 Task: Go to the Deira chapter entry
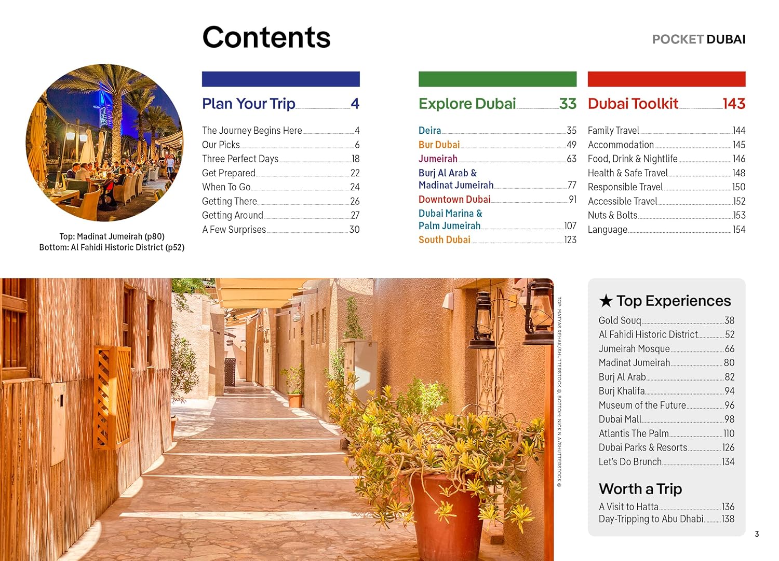(429, 131)
